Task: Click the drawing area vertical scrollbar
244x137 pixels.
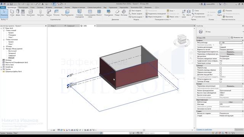Action: click(194, 78)
